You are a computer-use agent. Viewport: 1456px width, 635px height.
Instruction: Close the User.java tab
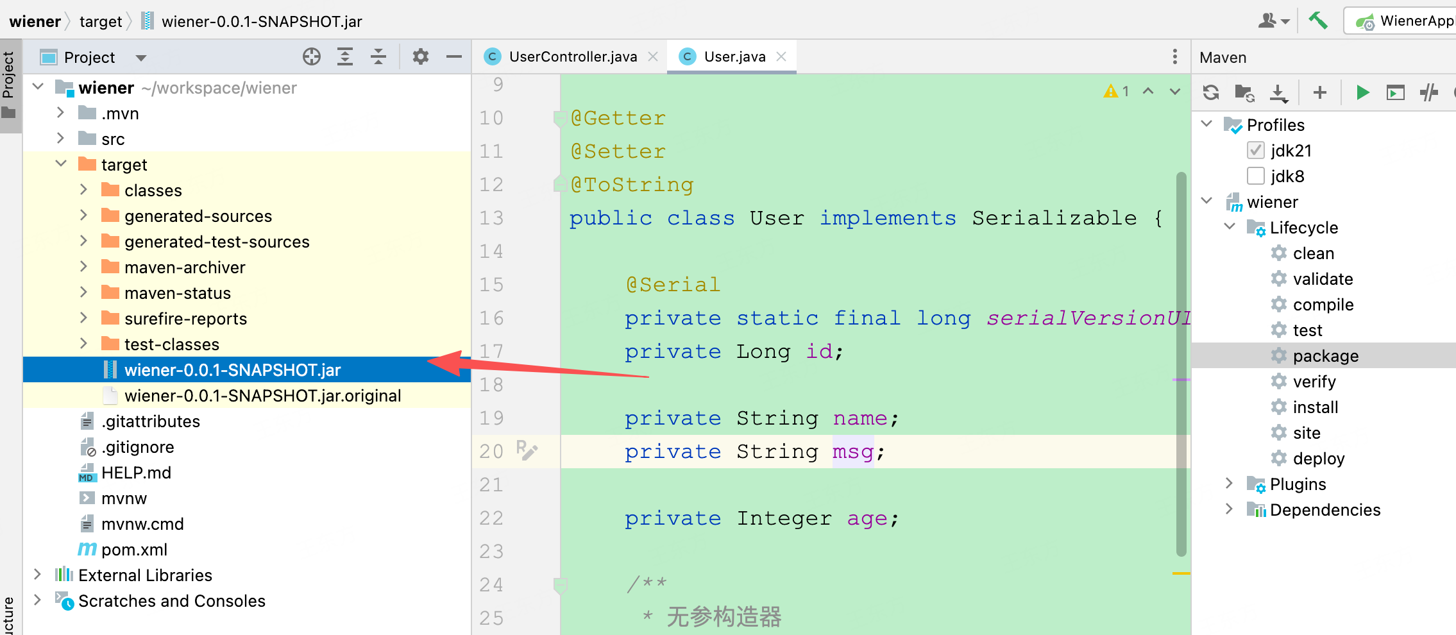[781, 56]
